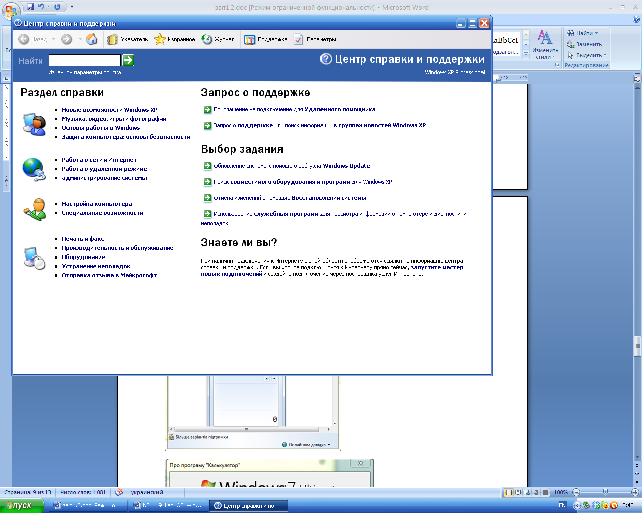Expand Word styles gallery more arrow
This screenshot has width=642, height=513.
click(526, 54)
